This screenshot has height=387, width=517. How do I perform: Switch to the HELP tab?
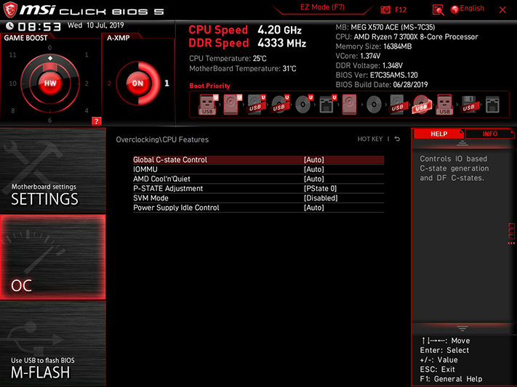pos(438,134)
